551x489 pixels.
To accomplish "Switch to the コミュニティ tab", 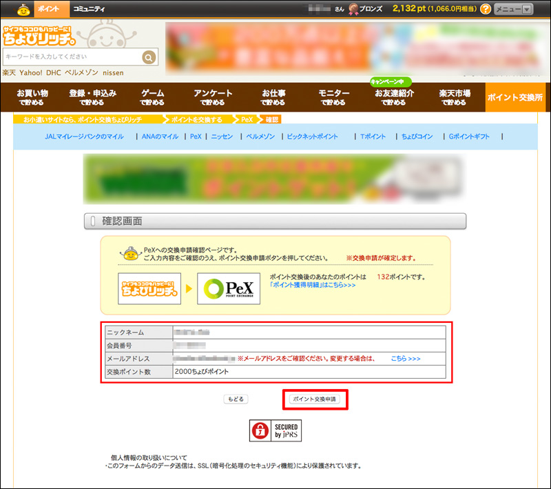I will [x=89, y=9].
